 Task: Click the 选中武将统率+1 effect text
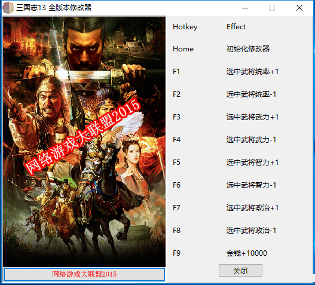[x=252, y=72]
